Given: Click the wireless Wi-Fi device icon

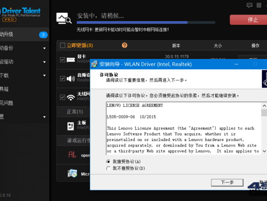Looking at the screenshot, I should click(71, 97).
